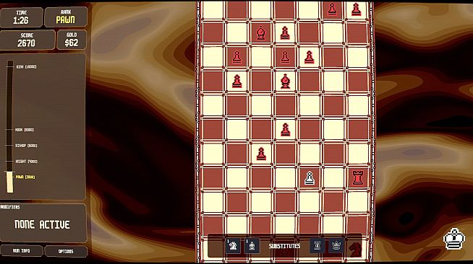Click the red pawn beside the dark-square bishop

(285, 33)
